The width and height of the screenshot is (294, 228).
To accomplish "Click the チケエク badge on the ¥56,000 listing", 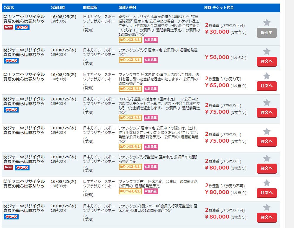I will [11, 61].
